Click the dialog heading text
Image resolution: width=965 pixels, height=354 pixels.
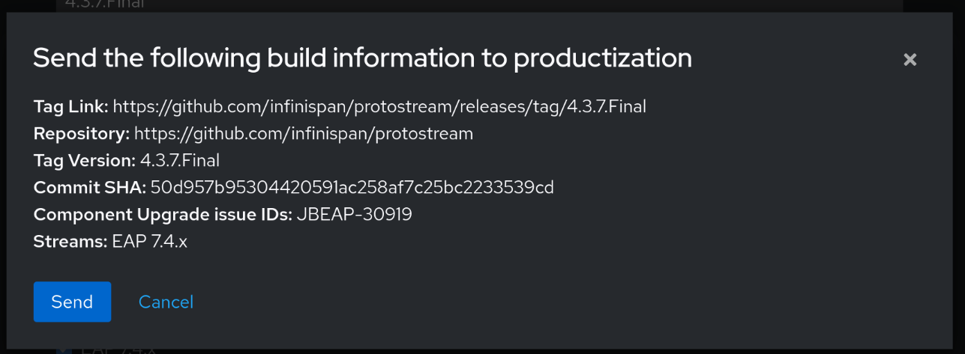(x=362, y=58)
